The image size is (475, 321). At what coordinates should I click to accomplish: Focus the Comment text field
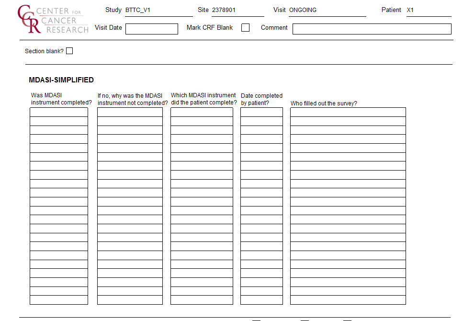(x=372, y=29)
